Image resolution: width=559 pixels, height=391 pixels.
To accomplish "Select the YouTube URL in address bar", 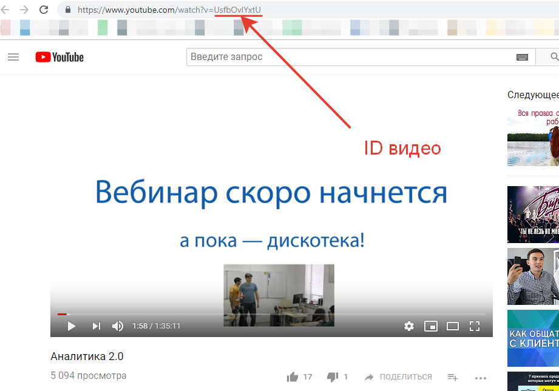I will pos(169,10).
